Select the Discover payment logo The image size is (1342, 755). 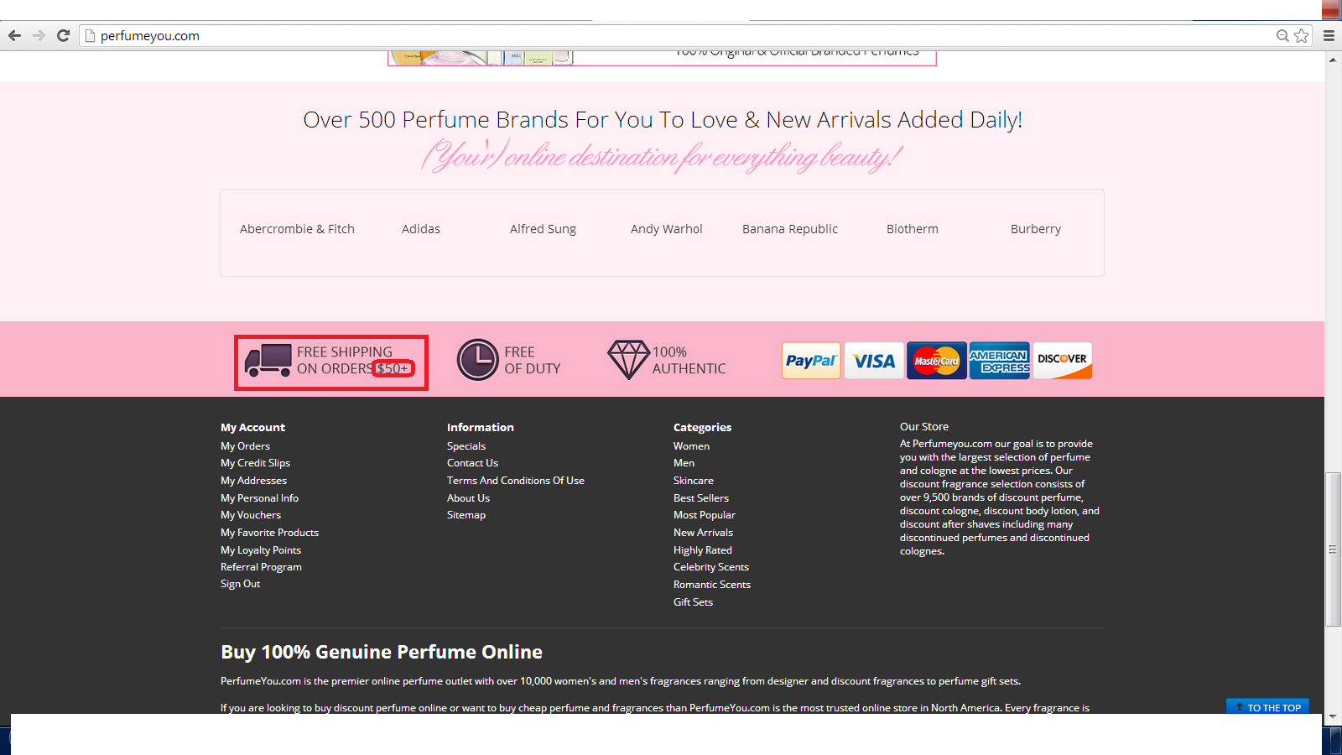[1063, 361]
